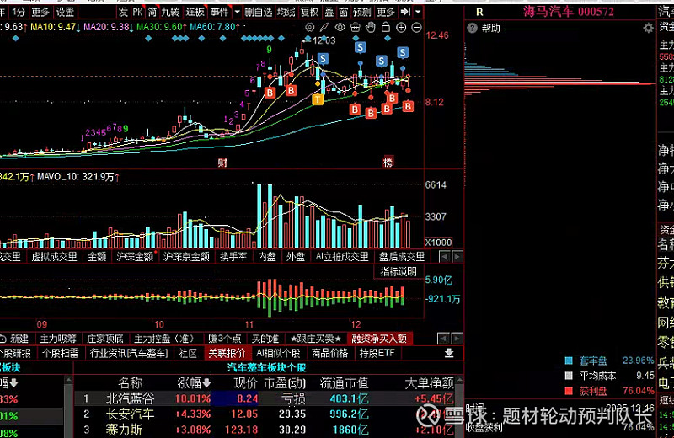Image resolution: width=674 pixels, height=438 pixels.
Task: Click the red 获利盘 legend swatch
Action: [569, 391]
